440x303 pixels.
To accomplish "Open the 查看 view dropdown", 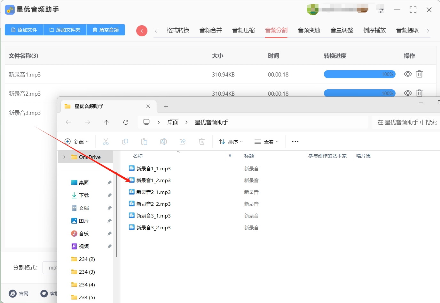I will [x=267, y=142].
